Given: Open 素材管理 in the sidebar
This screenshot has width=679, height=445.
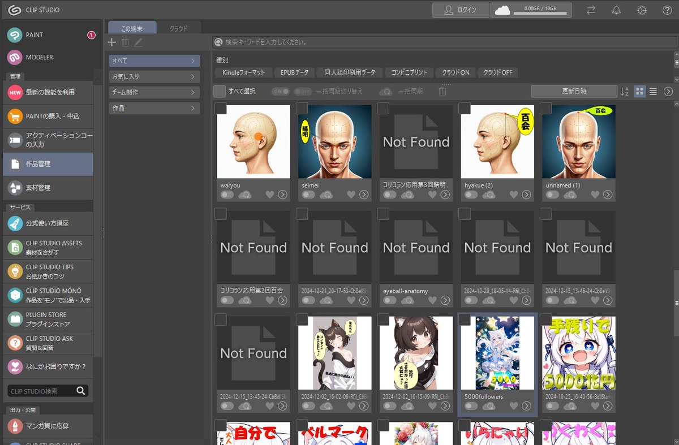Looking at the screenshot, I should (48, 188).
